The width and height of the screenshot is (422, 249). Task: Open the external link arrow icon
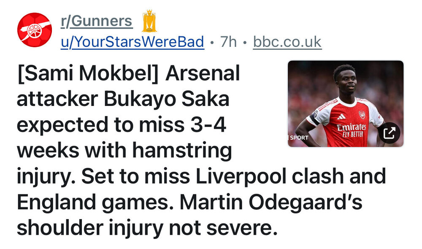click(390, 133)
